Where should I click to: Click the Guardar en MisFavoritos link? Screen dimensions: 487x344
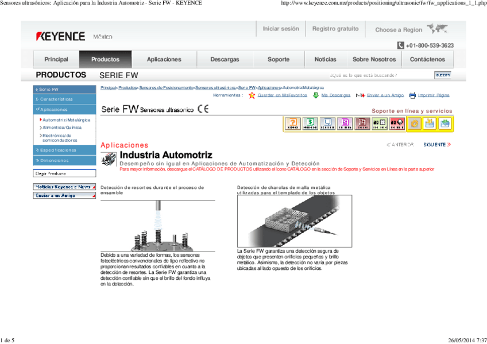[x=282, y=95]
